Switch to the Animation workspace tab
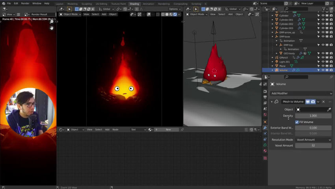This screenshot has height=189, width=335. pyautogui.click(x=149, y=4)
